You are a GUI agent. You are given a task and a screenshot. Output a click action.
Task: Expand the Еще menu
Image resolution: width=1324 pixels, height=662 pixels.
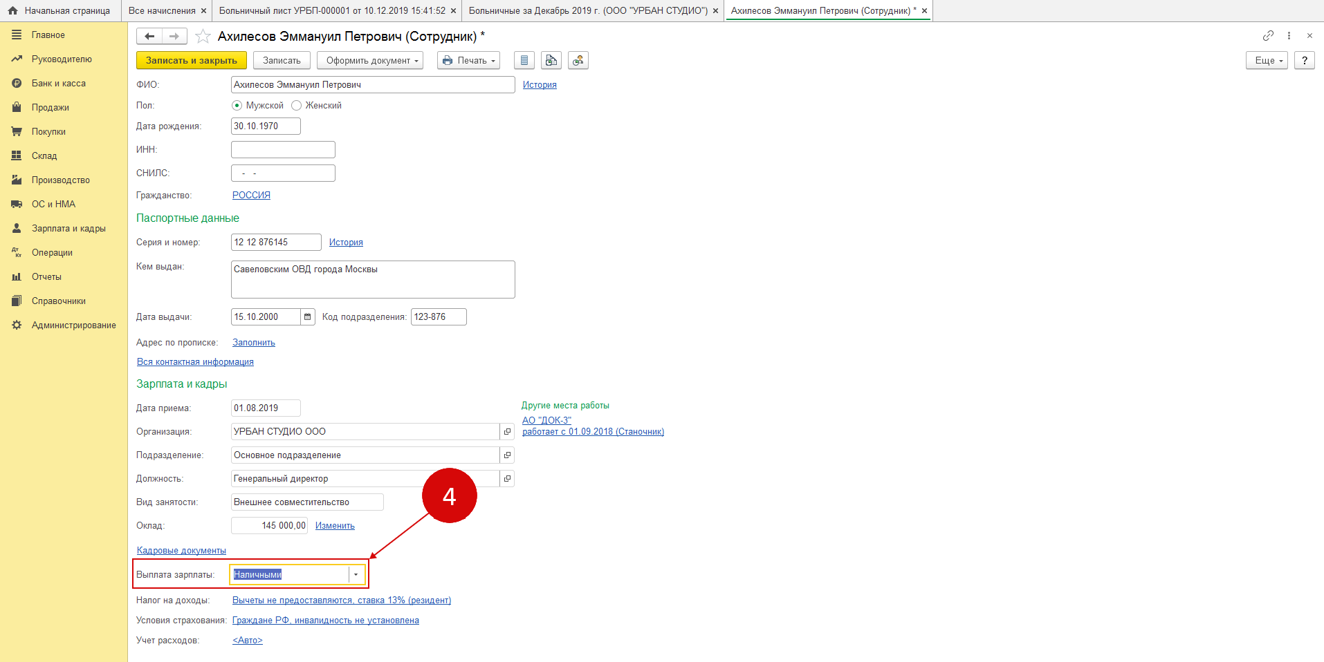1266,61
